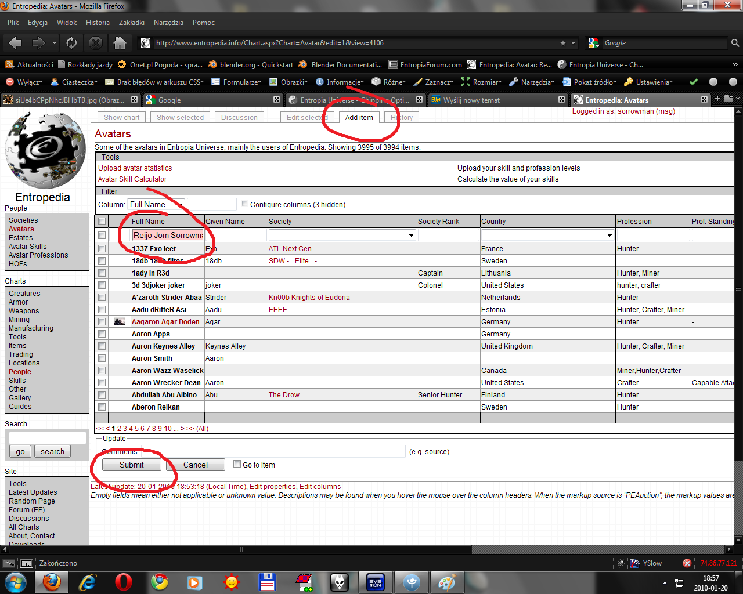Click the Comments input field
This screenshot has width=743, height=594.
click(x=273, y=451)
